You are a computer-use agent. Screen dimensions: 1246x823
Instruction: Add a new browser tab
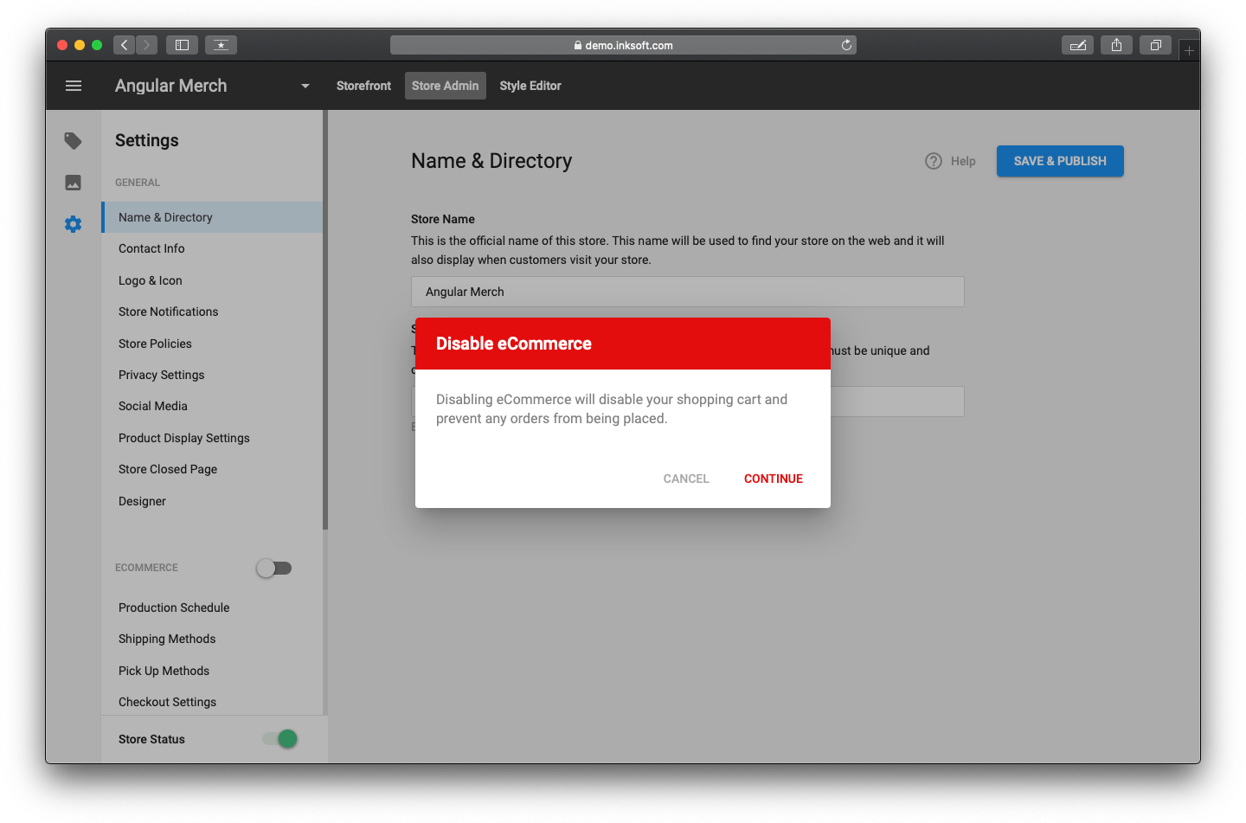(1189, 50)
